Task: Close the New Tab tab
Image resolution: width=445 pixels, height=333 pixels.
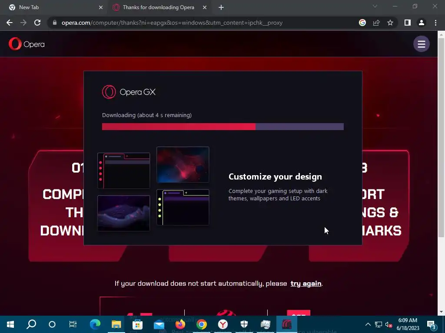Action: click(101, 7)
